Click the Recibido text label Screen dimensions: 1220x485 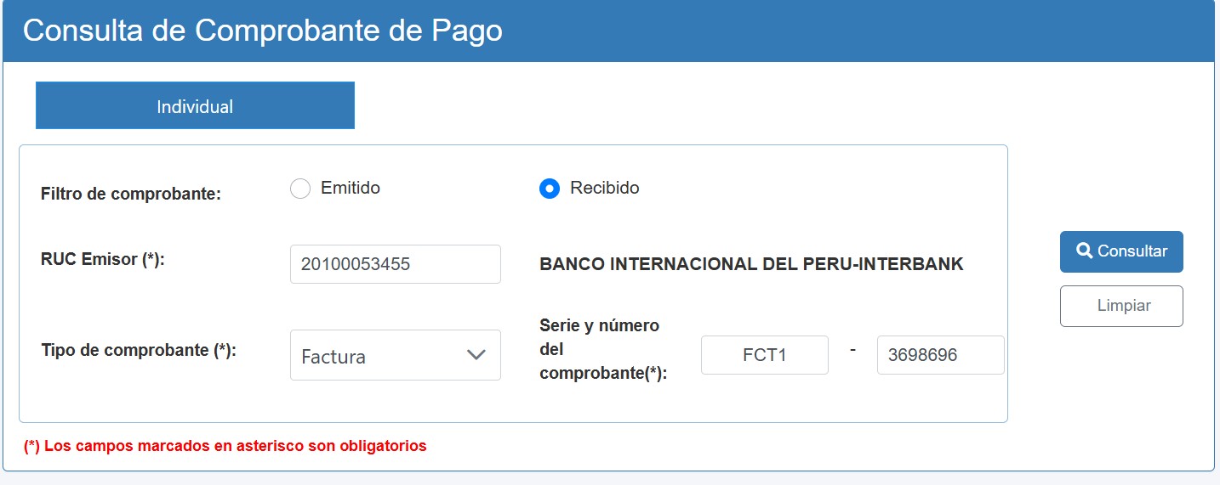[x=605, y=189]
